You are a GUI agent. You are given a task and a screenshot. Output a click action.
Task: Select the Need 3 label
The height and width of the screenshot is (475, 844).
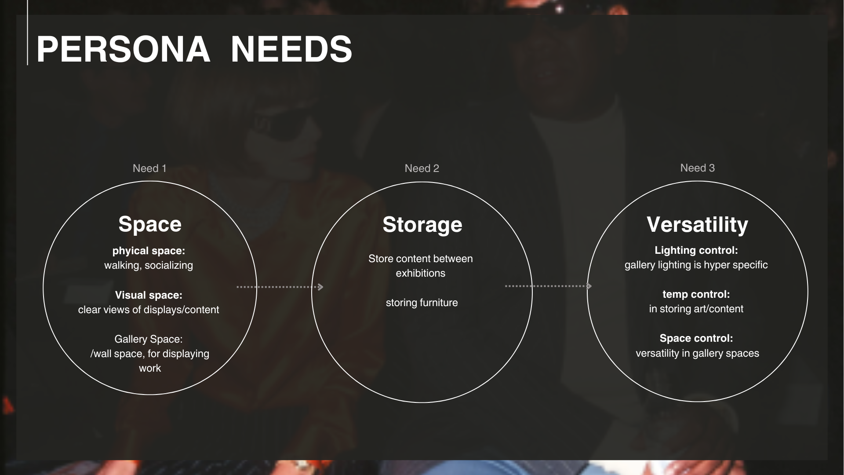(x=697, y=168)
